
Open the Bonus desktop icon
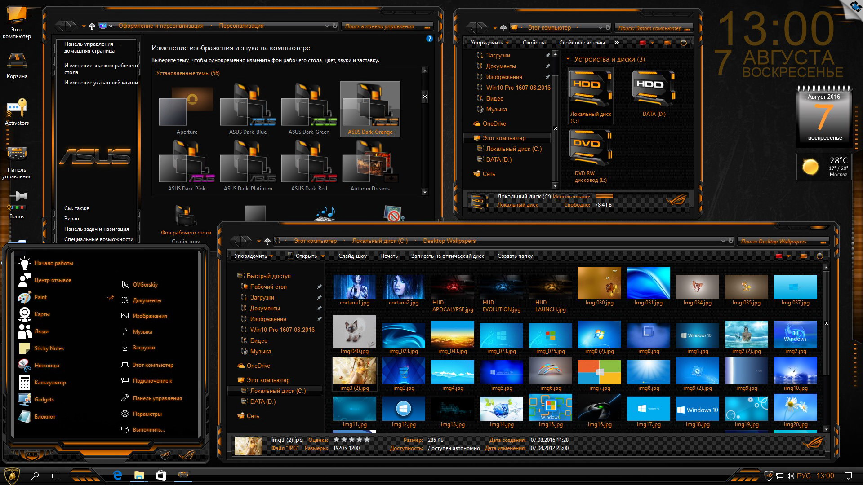17,205
